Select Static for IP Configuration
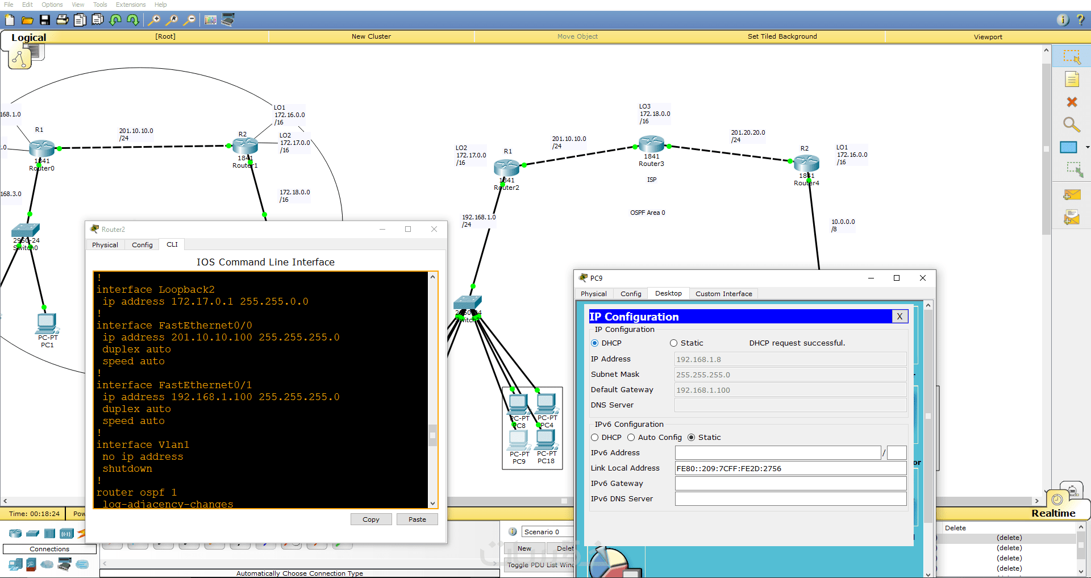Image resolution: width=1091 pixels, height=578 pixels. (673, 343)
